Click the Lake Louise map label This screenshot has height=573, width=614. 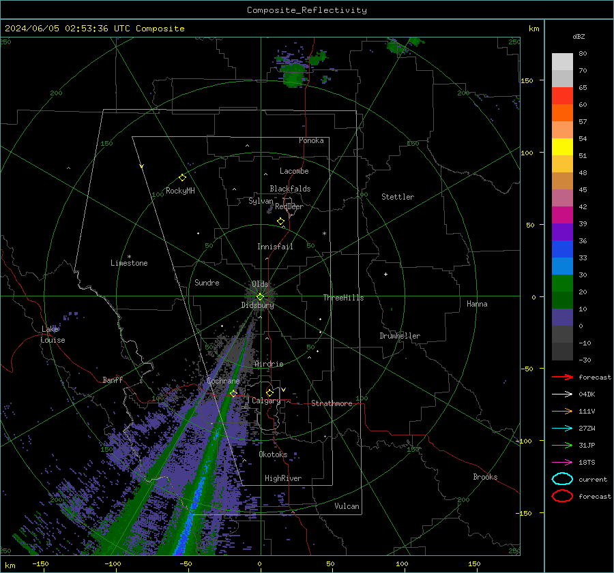pos(53,335)
